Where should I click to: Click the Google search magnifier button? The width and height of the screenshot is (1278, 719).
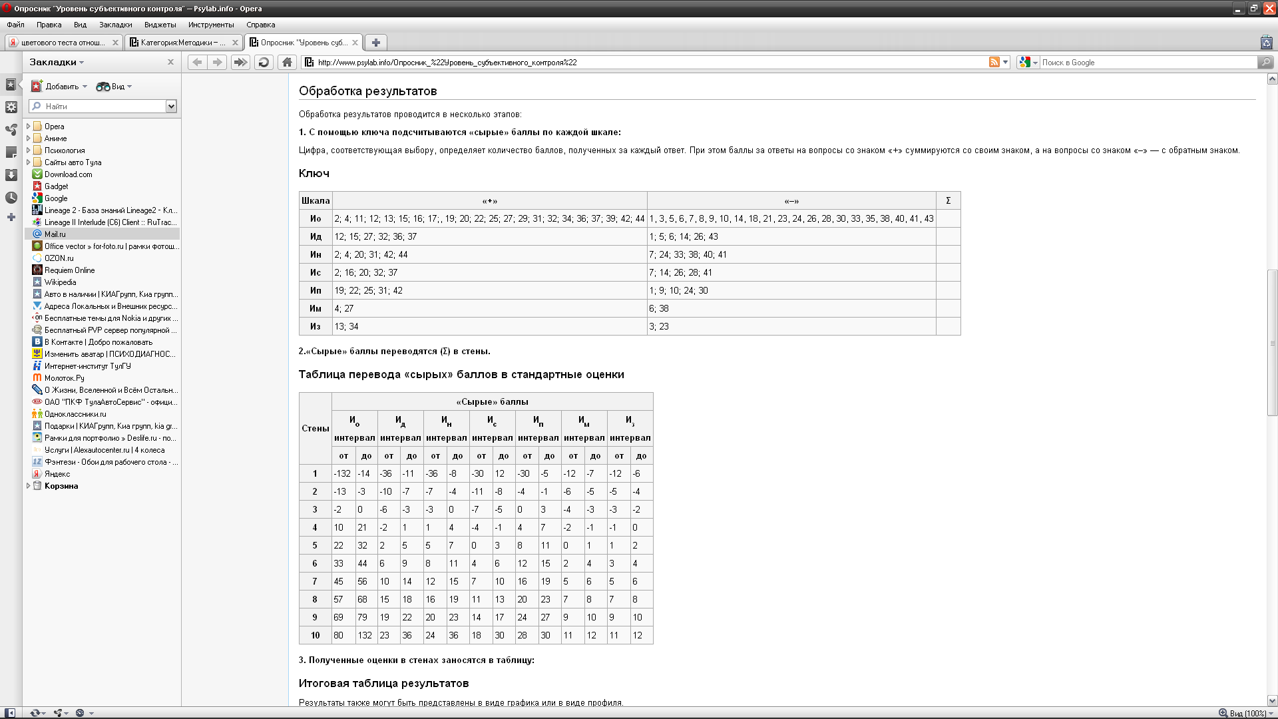(1265, 62)
